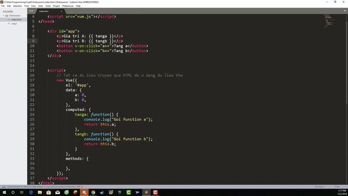Open File Explorer from the taskbar
The height and width of the screenshot is (196, 348).
(x=40, y=192)
